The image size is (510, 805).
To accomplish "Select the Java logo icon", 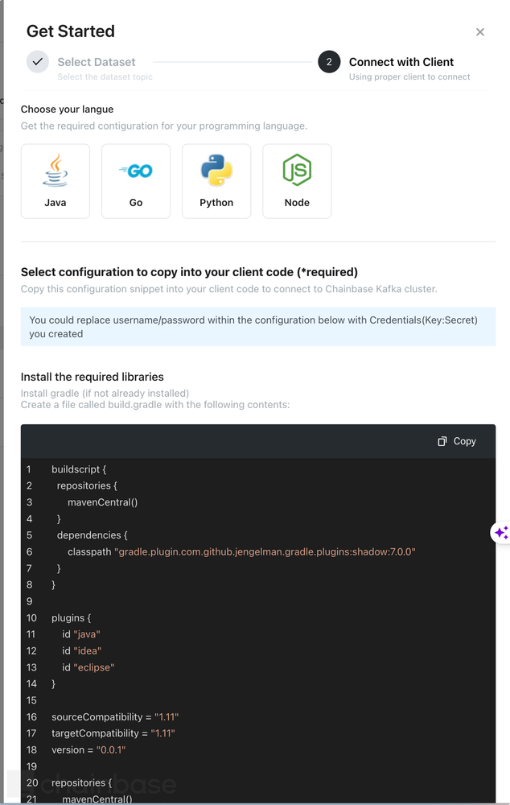I will tap(55, 169).
